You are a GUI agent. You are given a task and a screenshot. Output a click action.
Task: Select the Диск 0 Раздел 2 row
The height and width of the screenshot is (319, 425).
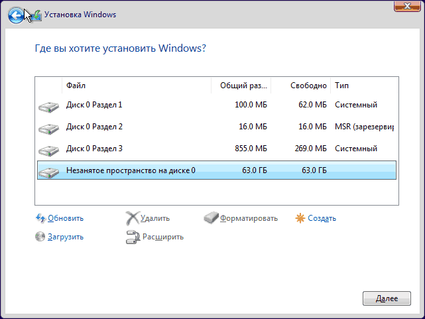[217, 127]
